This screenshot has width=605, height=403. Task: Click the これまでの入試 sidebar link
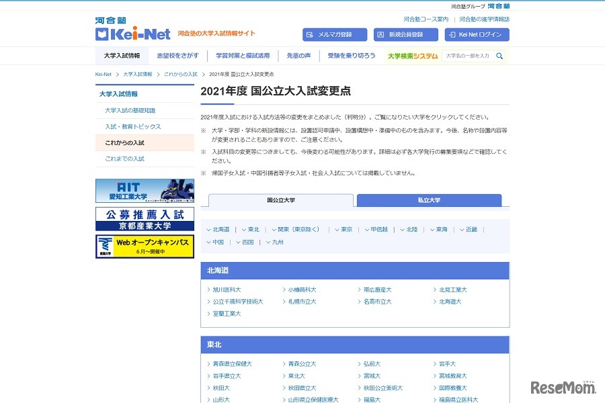point(124,158)
